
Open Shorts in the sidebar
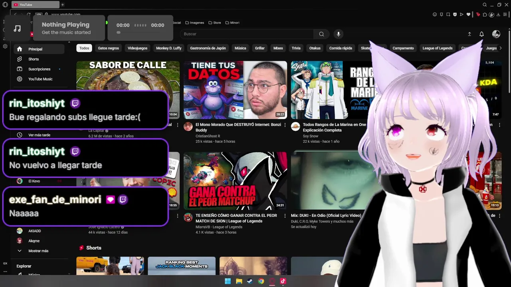click(39, 59)
